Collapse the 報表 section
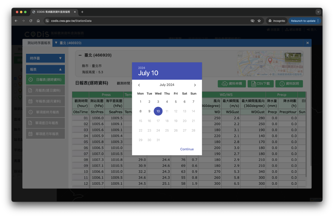This screenshot has width=334, height=217. tap(45, 69)
